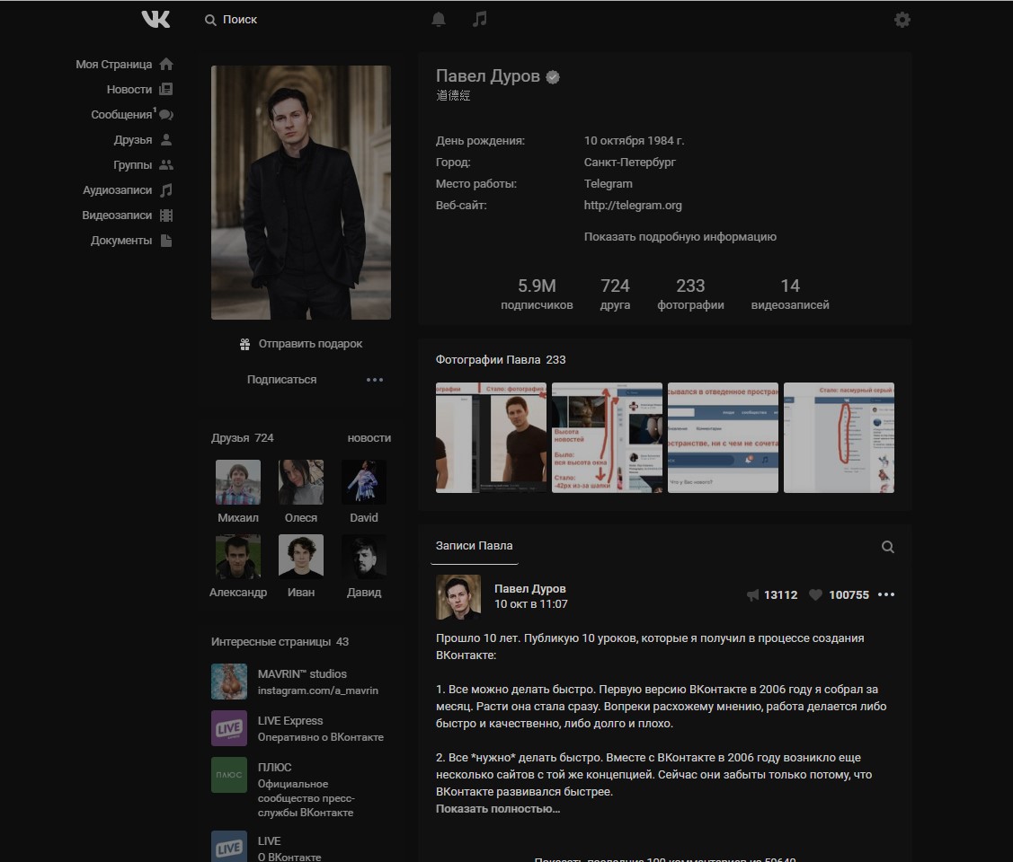Open first photo thumbnail with black t-shirt

[x=491, y=437]
